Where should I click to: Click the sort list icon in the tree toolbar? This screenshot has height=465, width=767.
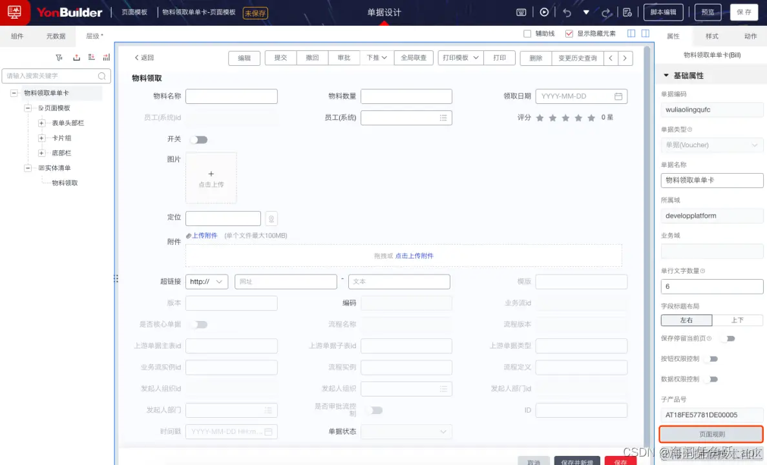92,57
